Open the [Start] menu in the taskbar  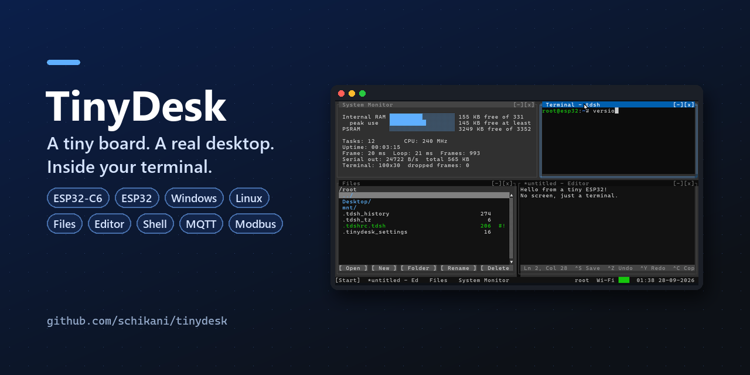(x=347, y=280)
